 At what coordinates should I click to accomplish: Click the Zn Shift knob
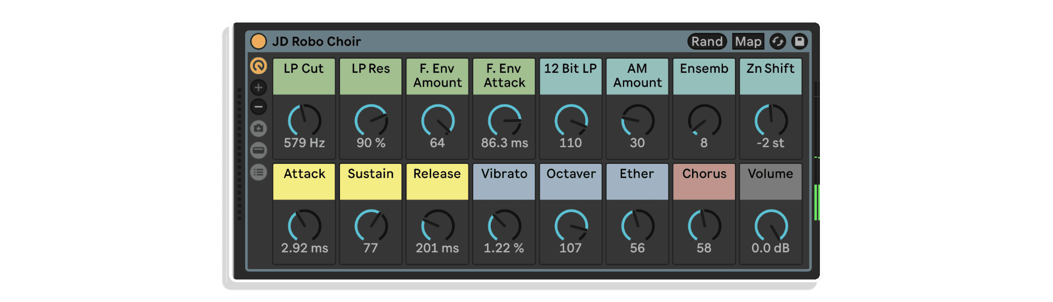(771, 120)
